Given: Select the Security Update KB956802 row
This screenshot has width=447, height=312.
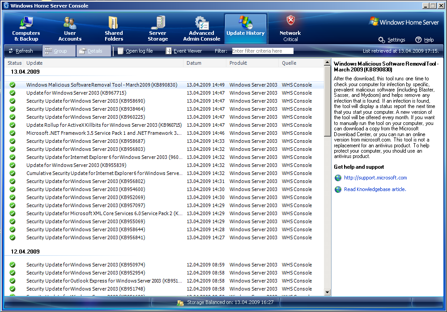Looking at the screenshot, I should tap(164, 181).
